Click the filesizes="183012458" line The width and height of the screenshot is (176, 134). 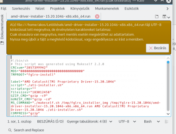click(31, 92)
